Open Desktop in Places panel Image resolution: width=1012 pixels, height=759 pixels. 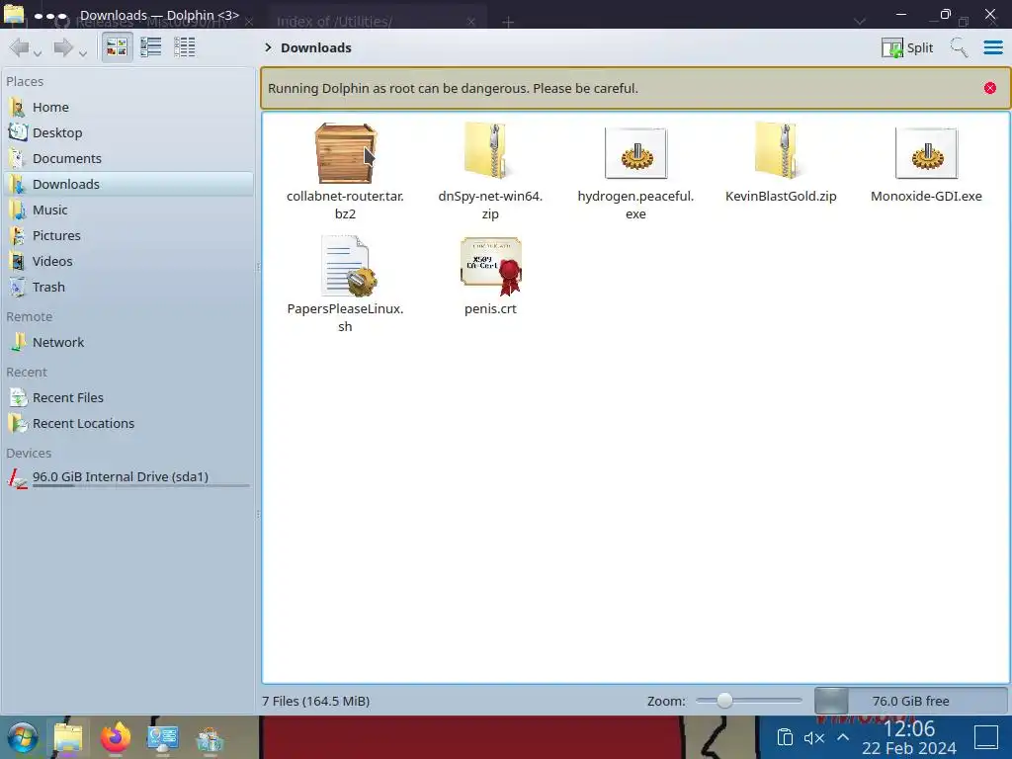[x=128, y=133]
